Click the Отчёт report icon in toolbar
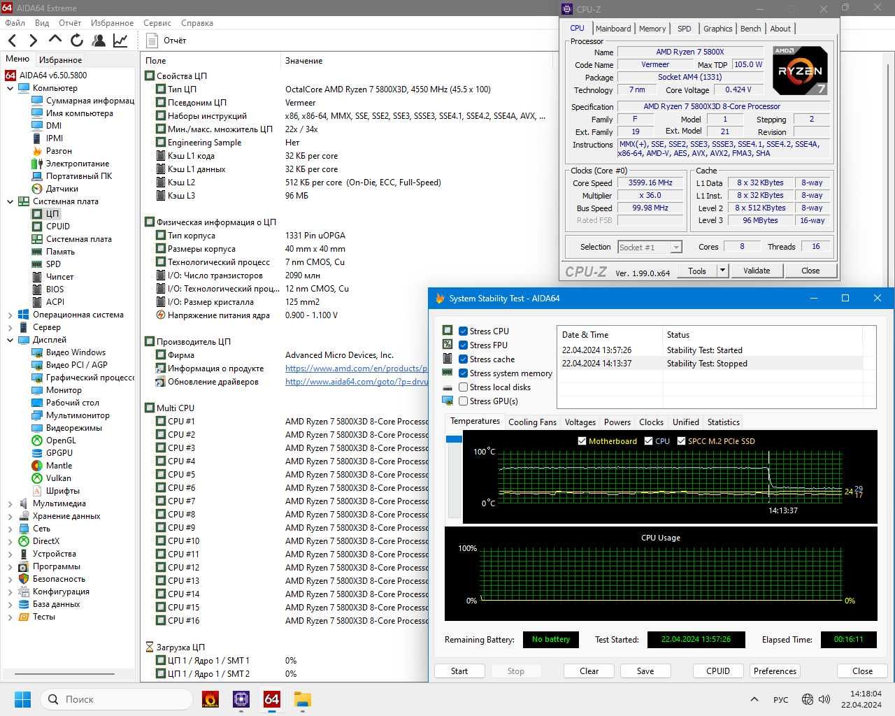The width and height of the screenshot is (895, 716). tap(152, 41)
